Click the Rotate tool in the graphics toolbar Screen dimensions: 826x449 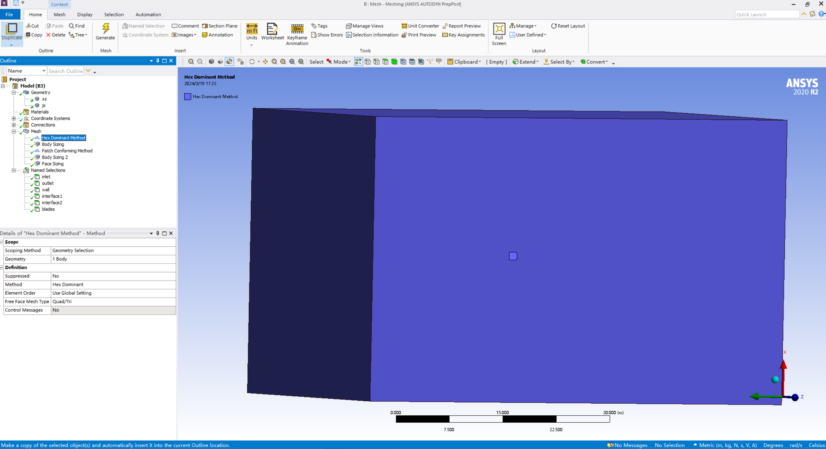pyautogui.click(x=252, y=62)
